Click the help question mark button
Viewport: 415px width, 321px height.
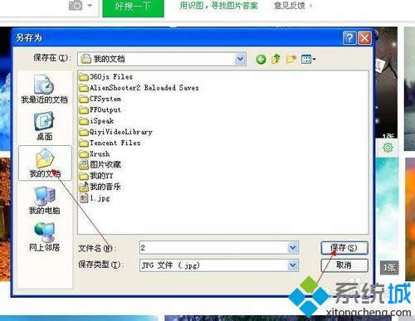pyautogui.click(x=349, y=38)
